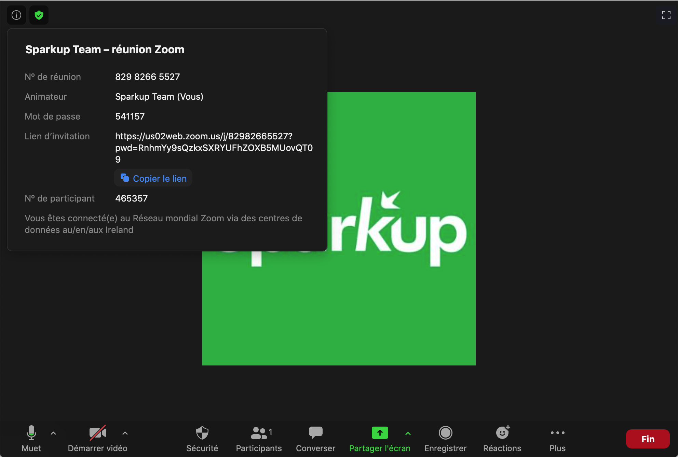Click the N° de réunion label
This screenshot has width=678, height=457.
click(x=53, y=77)
